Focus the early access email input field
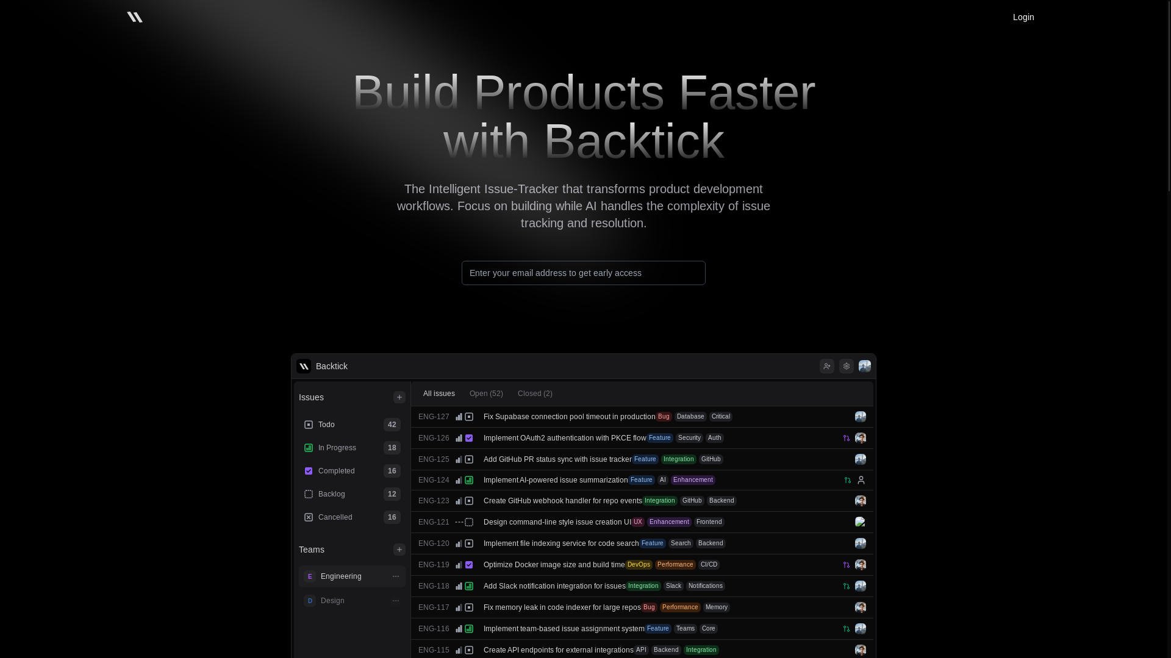Screen dimensions: 1171x658 (584, 273)
